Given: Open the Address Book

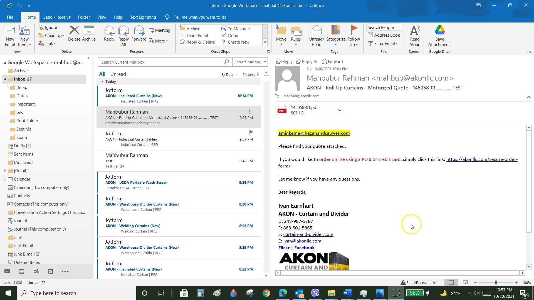Looking at the screenshot, I should click(x=384, y=35).
